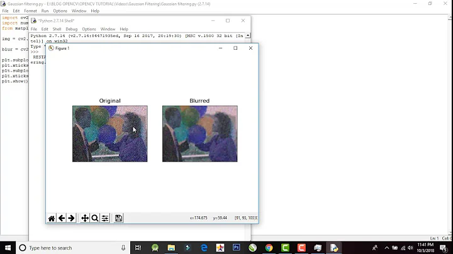This screenshot has width=453, height=254.
Task: Open Photoshop from the taskbar
Action: pos(237,248)
